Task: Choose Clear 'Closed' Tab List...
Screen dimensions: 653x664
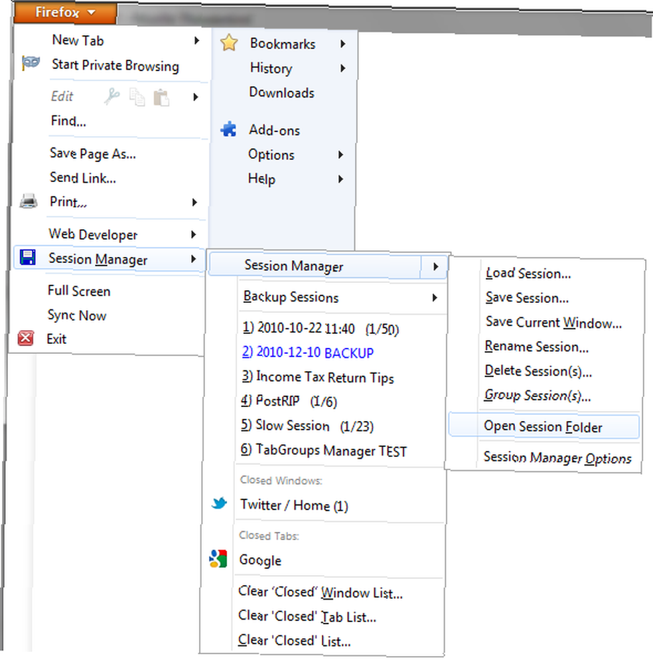Action: (x=307, y=616)
